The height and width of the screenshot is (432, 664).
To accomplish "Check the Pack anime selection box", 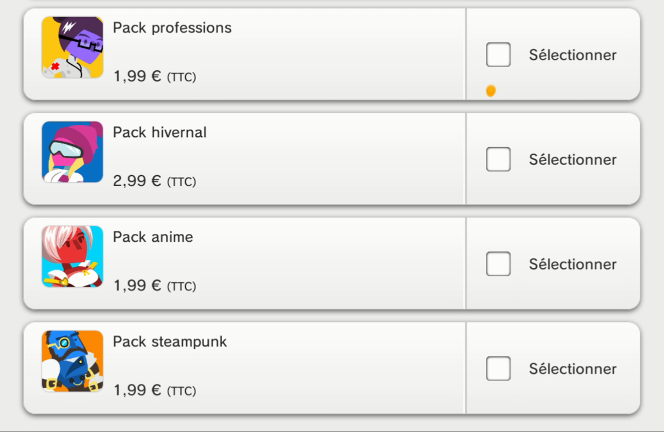I will click(498, 264).
